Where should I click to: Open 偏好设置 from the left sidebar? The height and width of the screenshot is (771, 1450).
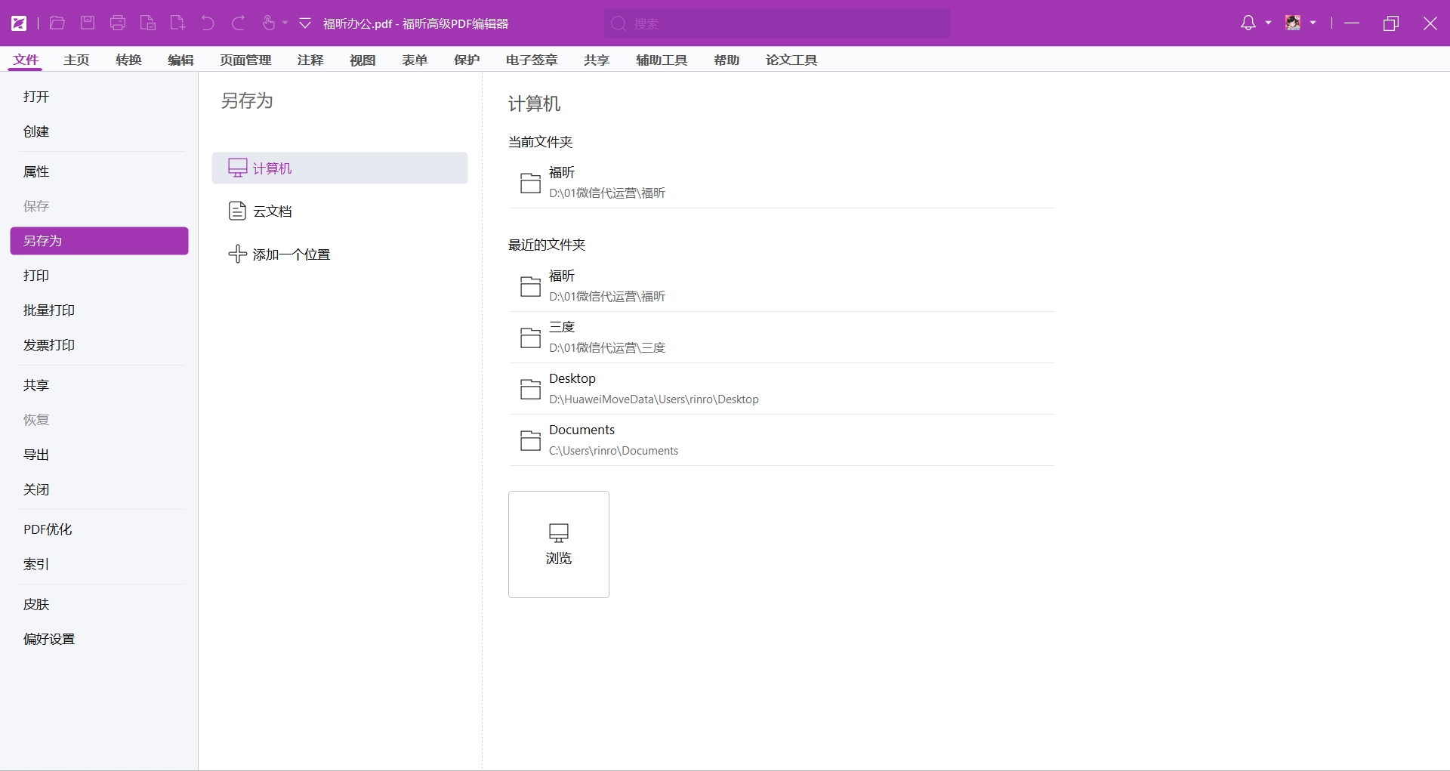click(49, 639)
